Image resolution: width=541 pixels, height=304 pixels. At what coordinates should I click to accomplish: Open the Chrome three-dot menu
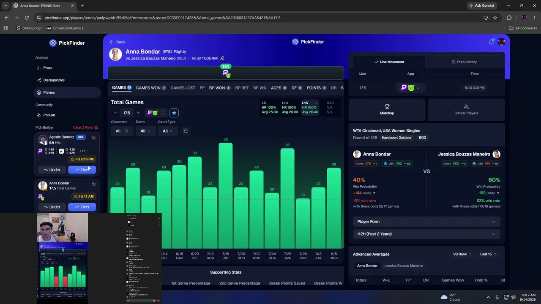click(535, 18)
